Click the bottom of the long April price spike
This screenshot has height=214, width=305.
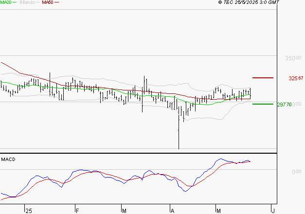pyautogui.click(x=179, y=148)
